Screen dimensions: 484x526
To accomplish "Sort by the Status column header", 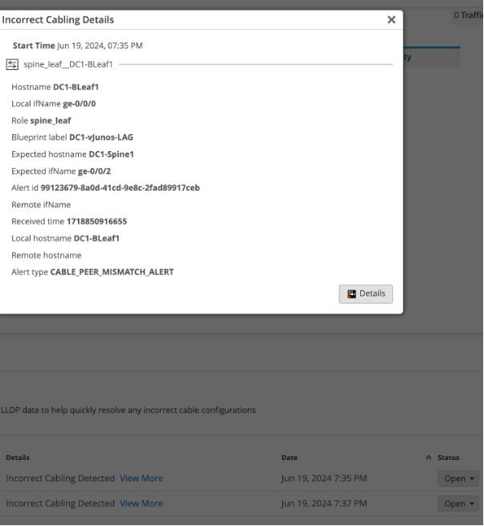I will [448, 458].
